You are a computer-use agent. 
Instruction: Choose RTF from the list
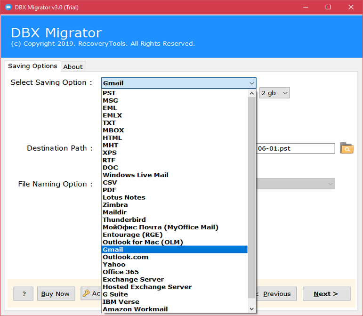175,160
